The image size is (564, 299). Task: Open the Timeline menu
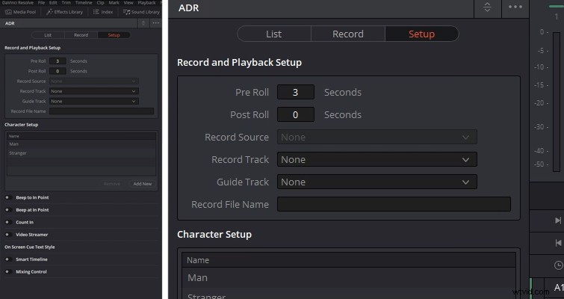pyautogui.click(x=84, y=2)
